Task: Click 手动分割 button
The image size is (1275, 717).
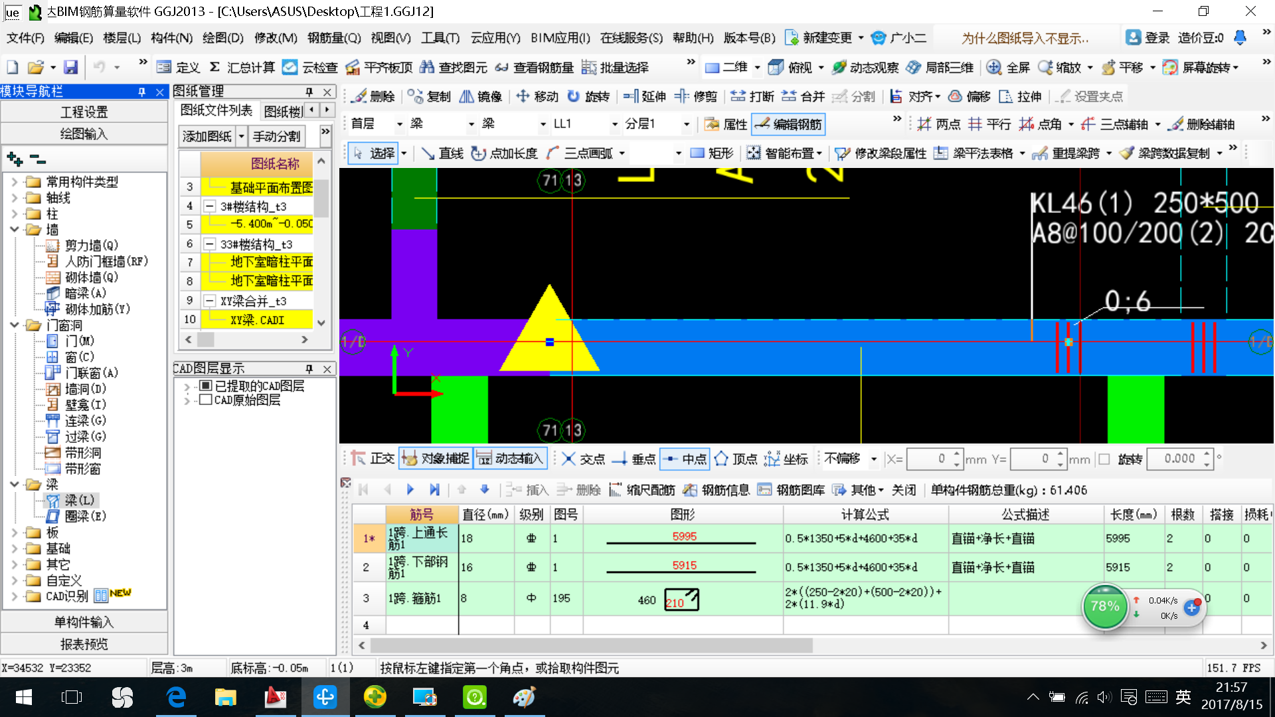Action: (x=277, y=136)
